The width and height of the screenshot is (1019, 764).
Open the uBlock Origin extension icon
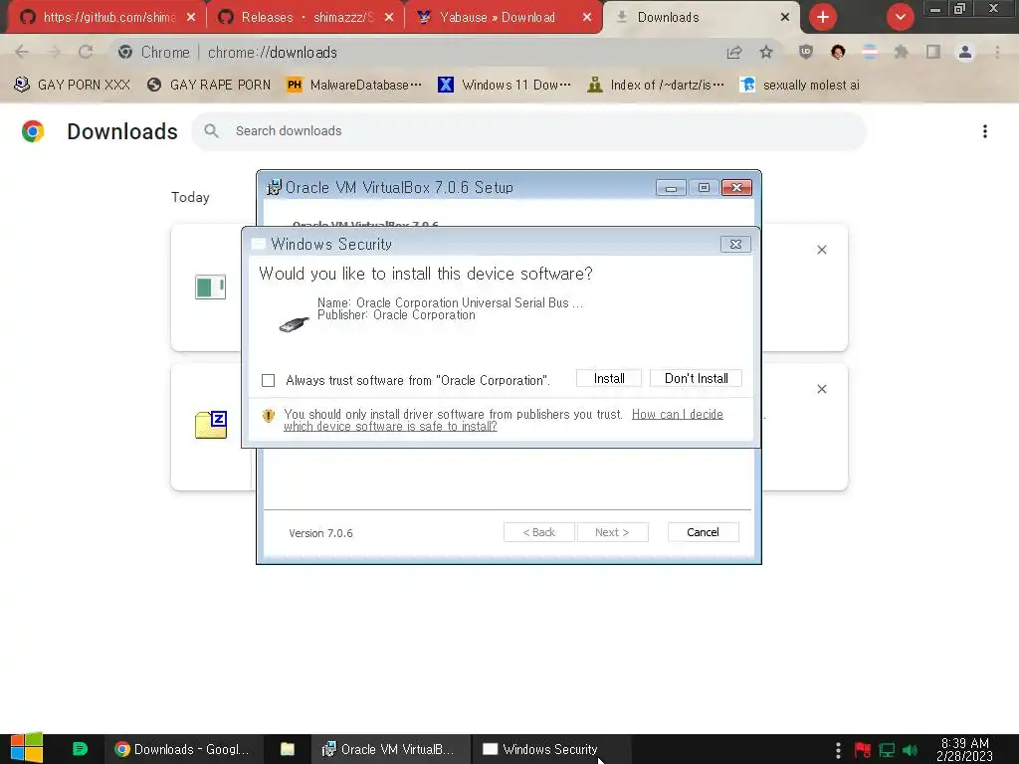point(806,52)
